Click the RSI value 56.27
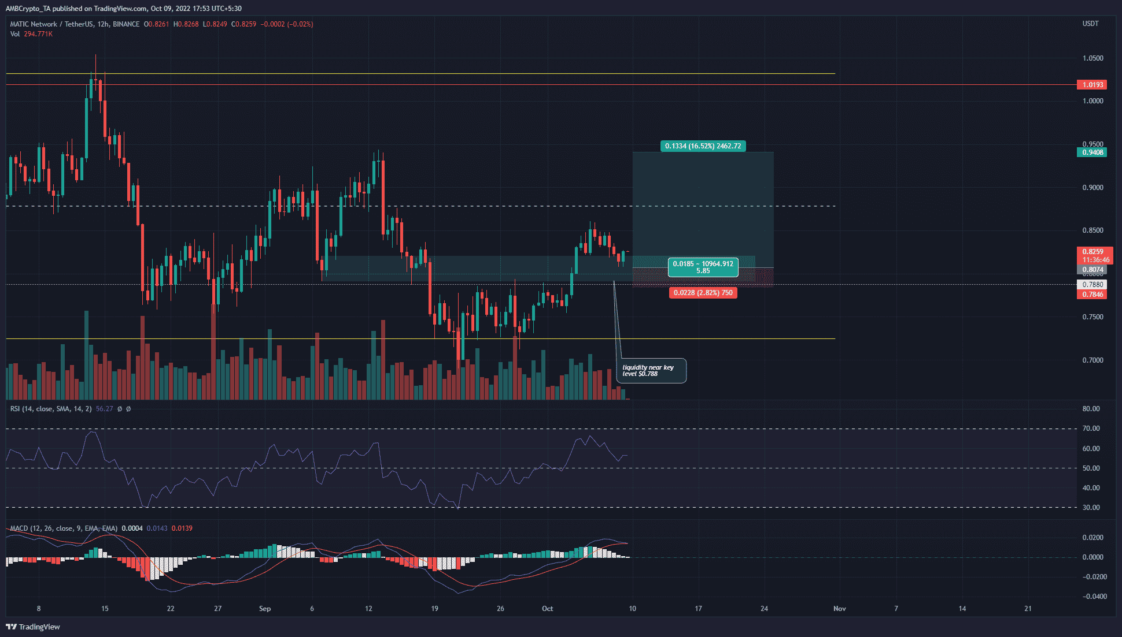This screenshot has height=637, width=1122. [105, 409]
